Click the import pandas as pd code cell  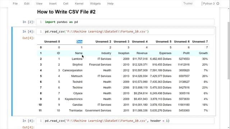pyautogui.click(x=125, y=22)
